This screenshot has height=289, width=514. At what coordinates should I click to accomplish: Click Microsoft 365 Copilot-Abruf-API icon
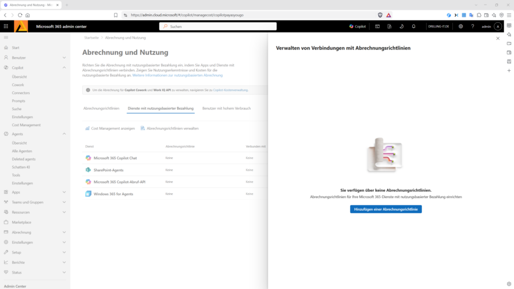pos(88,182)
